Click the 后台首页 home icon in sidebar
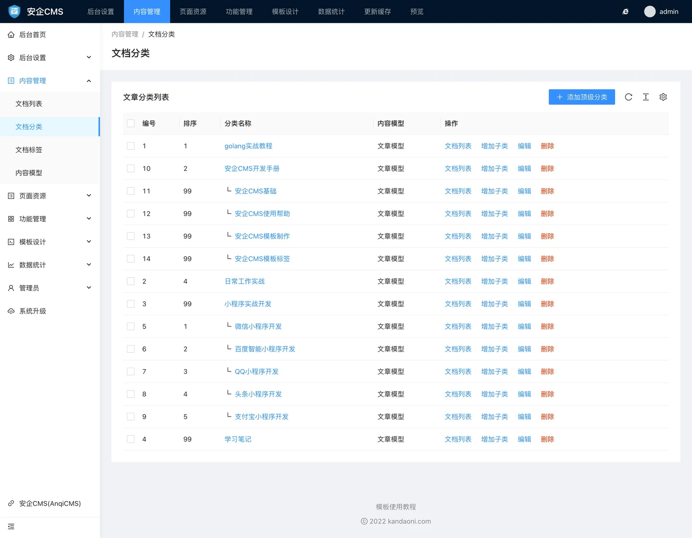Image resolution: width=692 pixels, height=538 pixels. [11, 35]
